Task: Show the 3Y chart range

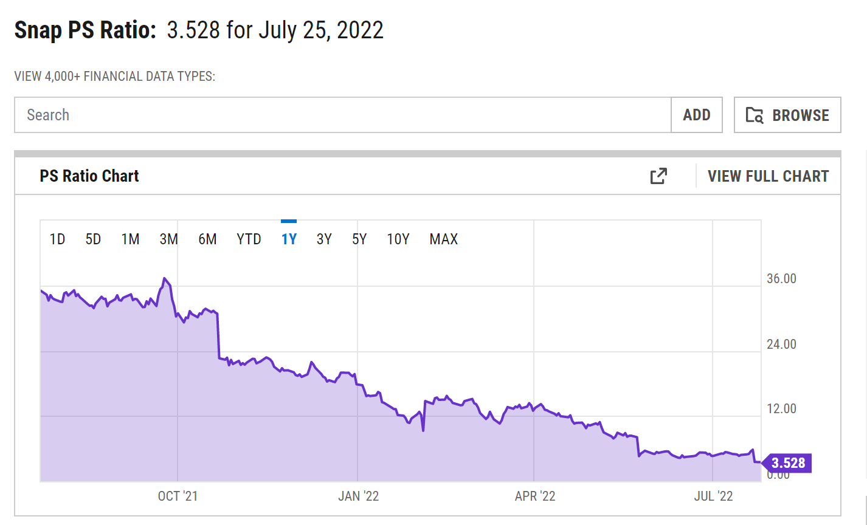Action: [x=324, y=239]
